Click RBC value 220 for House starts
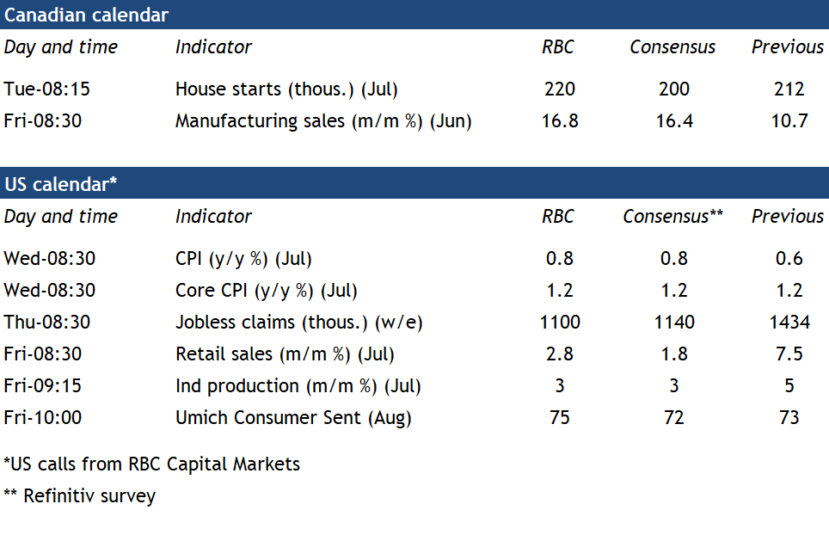The width and height of the screenshot is (829, 535). click(x=559, y=89)
